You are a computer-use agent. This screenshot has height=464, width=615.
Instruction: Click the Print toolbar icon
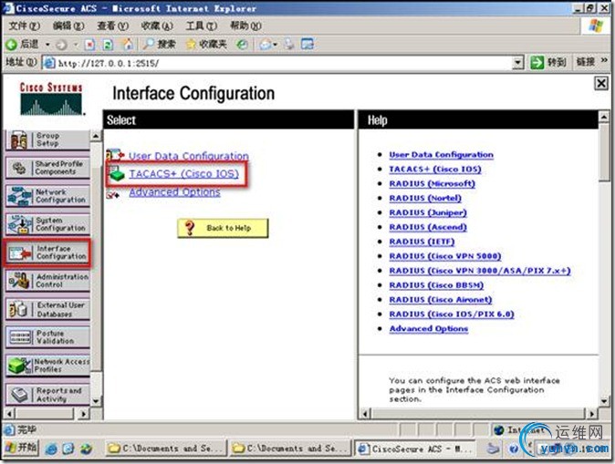[288, 45]
